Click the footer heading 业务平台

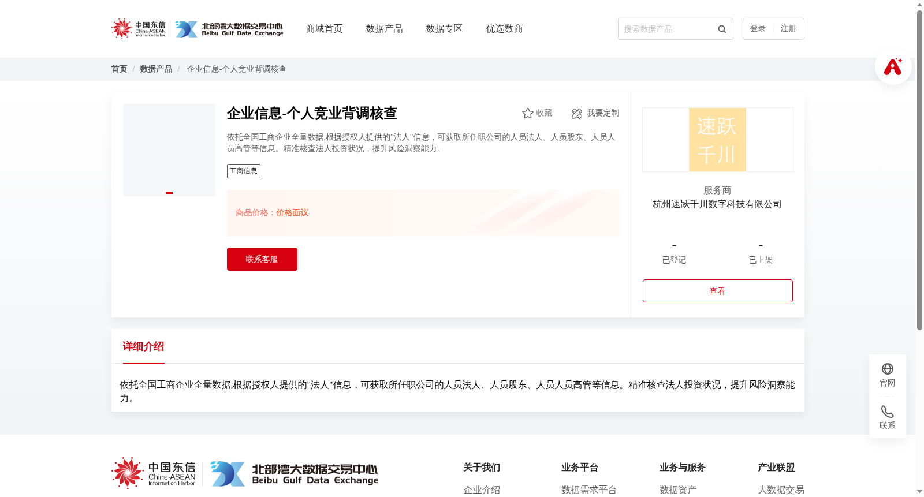click(580, 468)
